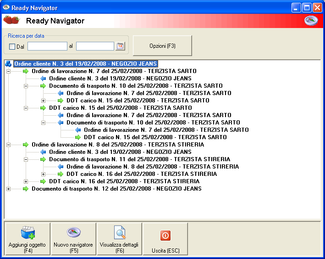Open Opzioni (F3) options button
Screen dimensions: 325x259
(x=162, y=46)
